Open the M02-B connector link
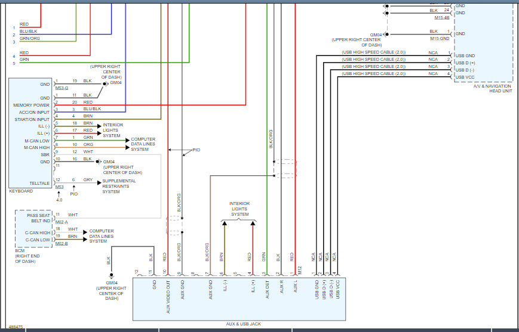 tap(62, 243)
